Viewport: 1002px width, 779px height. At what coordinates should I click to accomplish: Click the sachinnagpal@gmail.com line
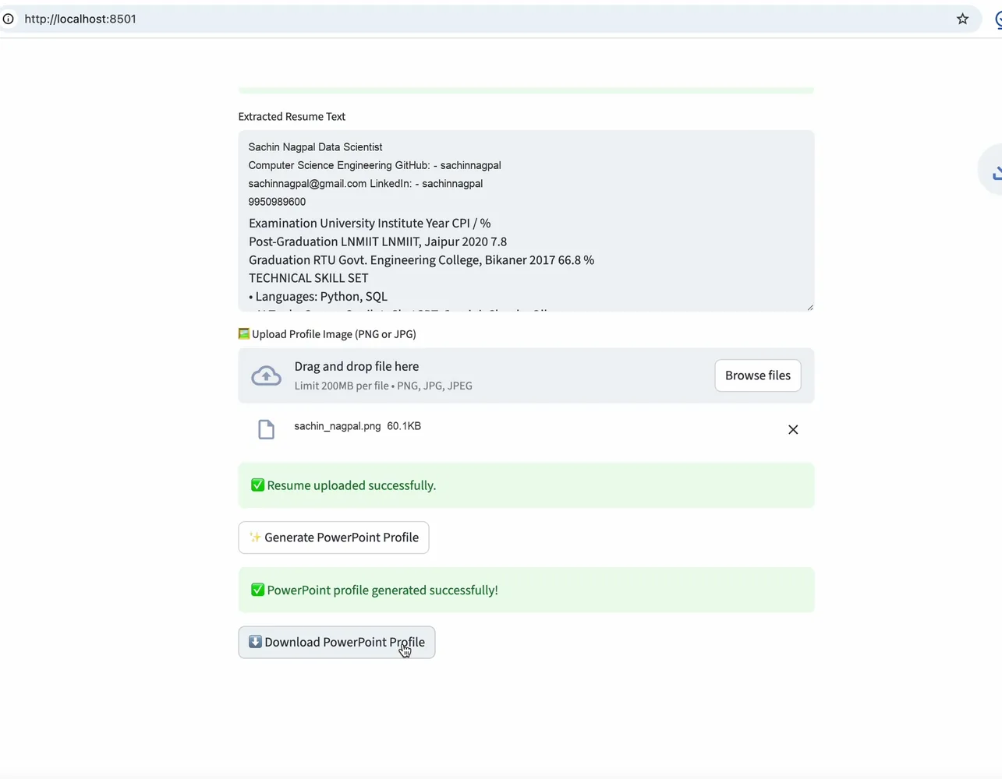tap(365, 184)
